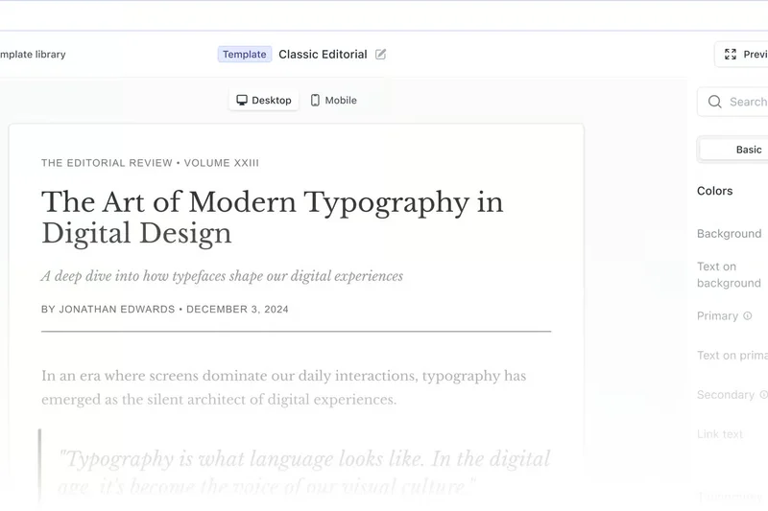Select the article headline about Modern Typography
Viewport: 768px width, 511px height.
click(272, 217)
